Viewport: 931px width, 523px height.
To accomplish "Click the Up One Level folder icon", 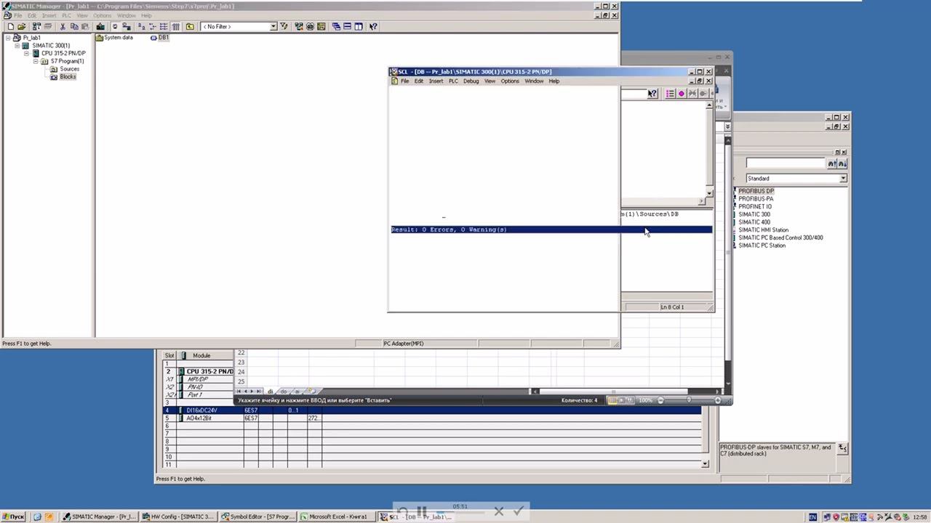I will pyautogui.click(x=190, y=26).
